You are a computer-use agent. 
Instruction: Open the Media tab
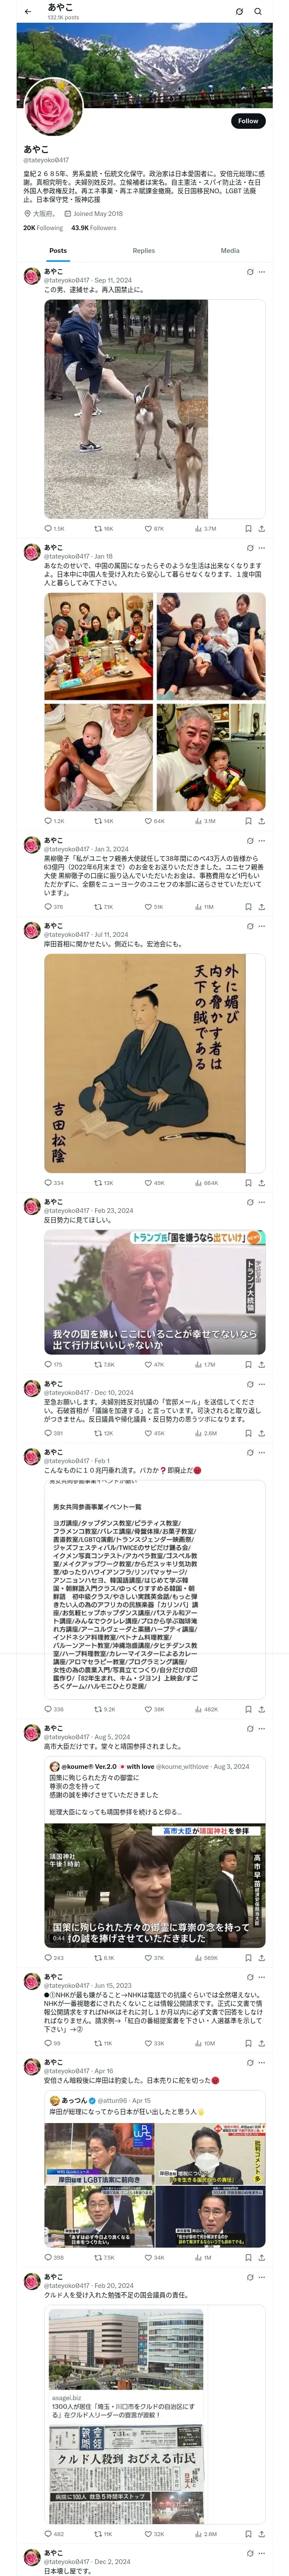click(x=230, y=251)
